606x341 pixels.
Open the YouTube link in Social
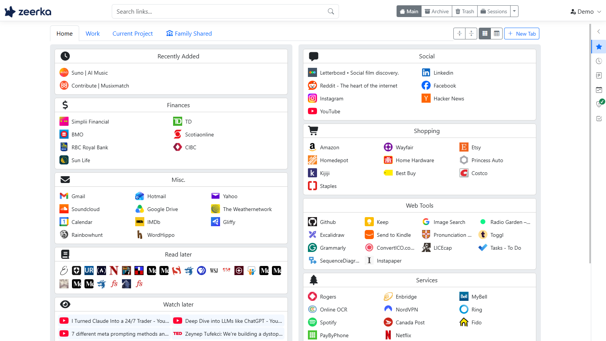tap(330, 111)
